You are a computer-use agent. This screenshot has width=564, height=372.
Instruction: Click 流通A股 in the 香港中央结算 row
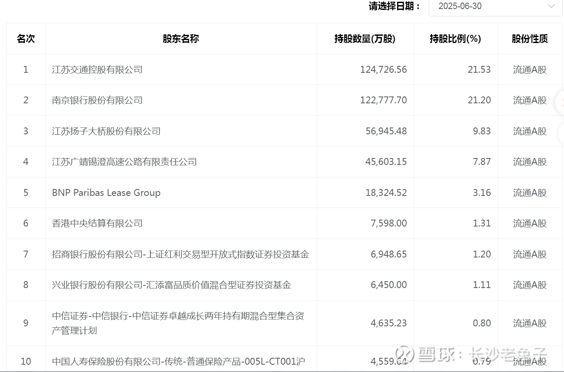(x=530, y=223)
